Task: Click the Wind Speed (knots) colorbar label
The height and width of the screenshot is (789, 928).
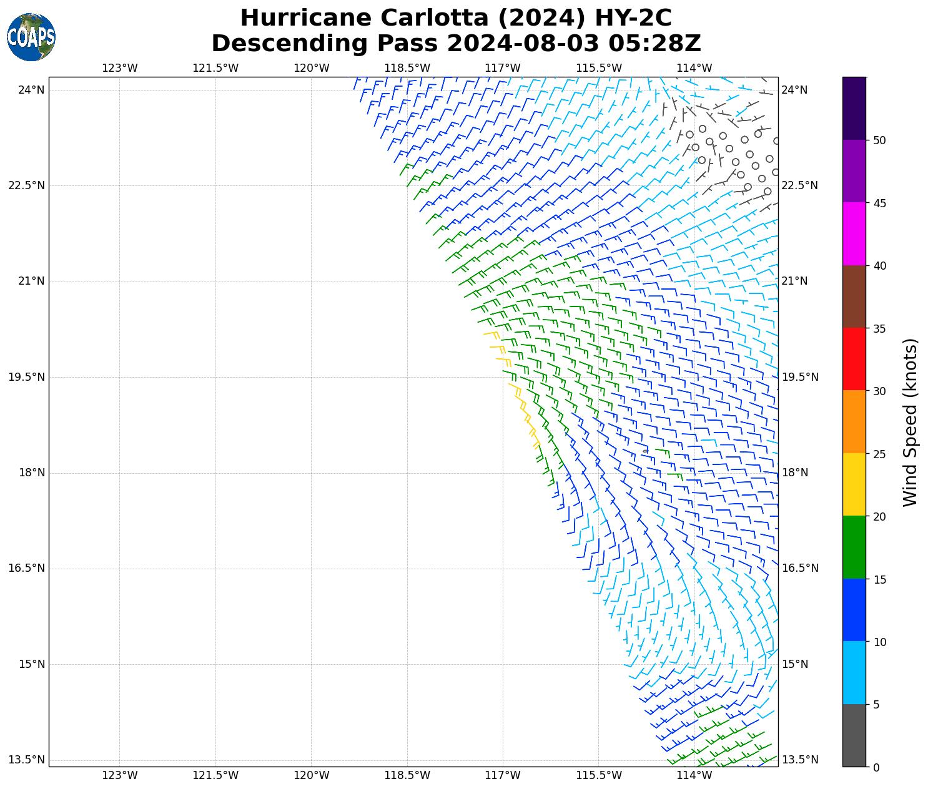Action: pos(911,422)
